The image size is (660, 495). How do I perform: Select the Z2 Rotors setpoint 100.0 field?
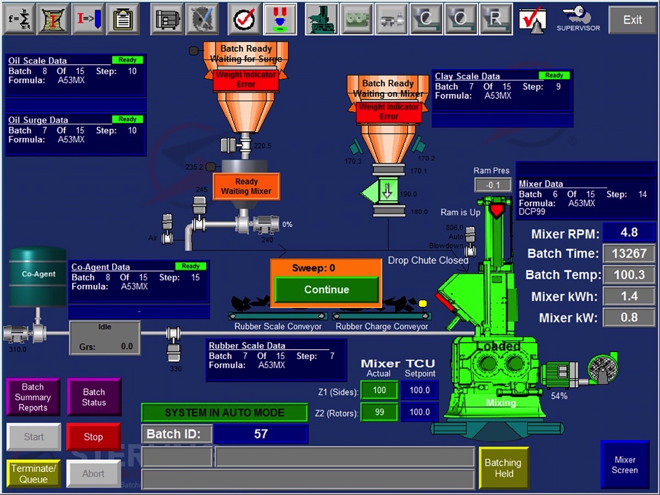click(420, 412)
